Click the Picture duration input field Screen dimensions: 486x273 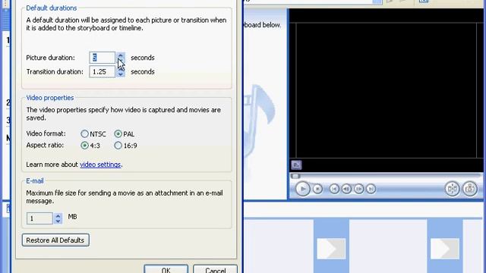(103, 58)
